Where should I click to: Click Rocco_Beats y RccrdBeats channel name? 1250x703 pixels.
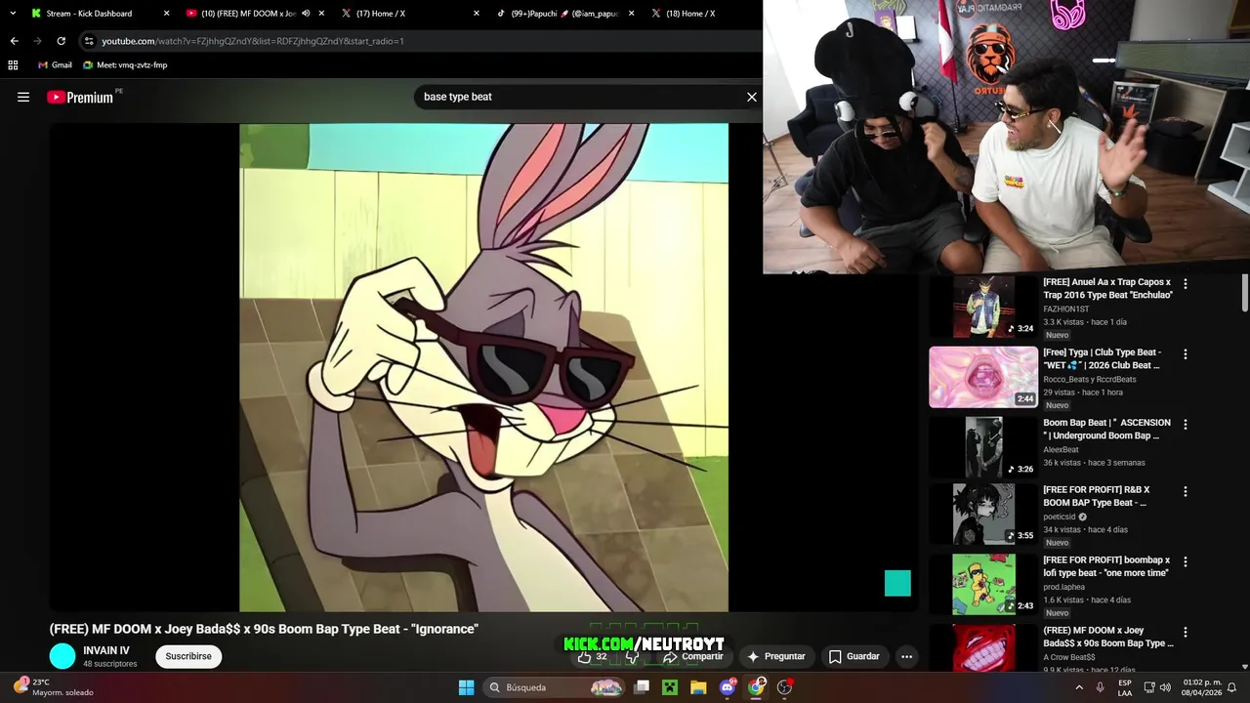click(x=1090, y=379)
